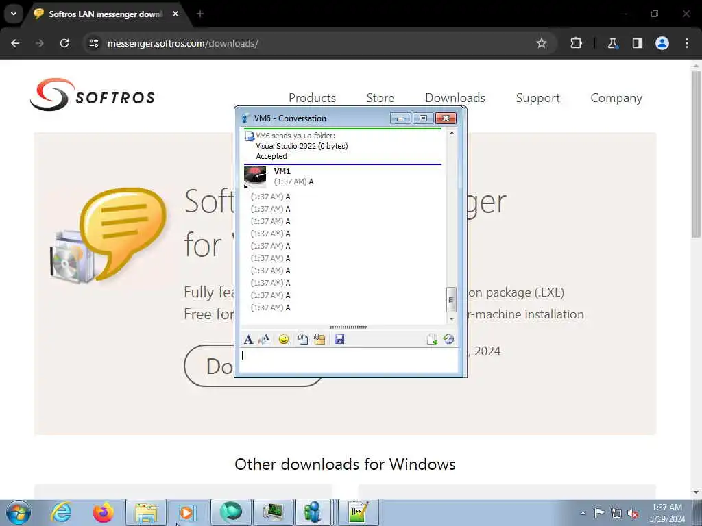Select the Softros LAN messenger tab
This screenshot has height=526, width=702.
click(x=106, y=14)
